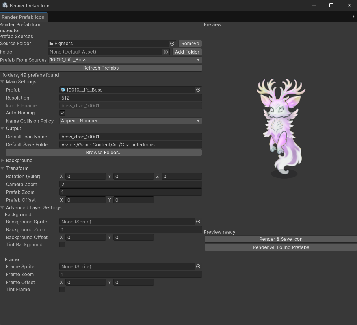Image resolution: width=357 pixels, height=325 pixels.
Task: Click the Background Offset Y field
Action: click(x=134, y=237)
